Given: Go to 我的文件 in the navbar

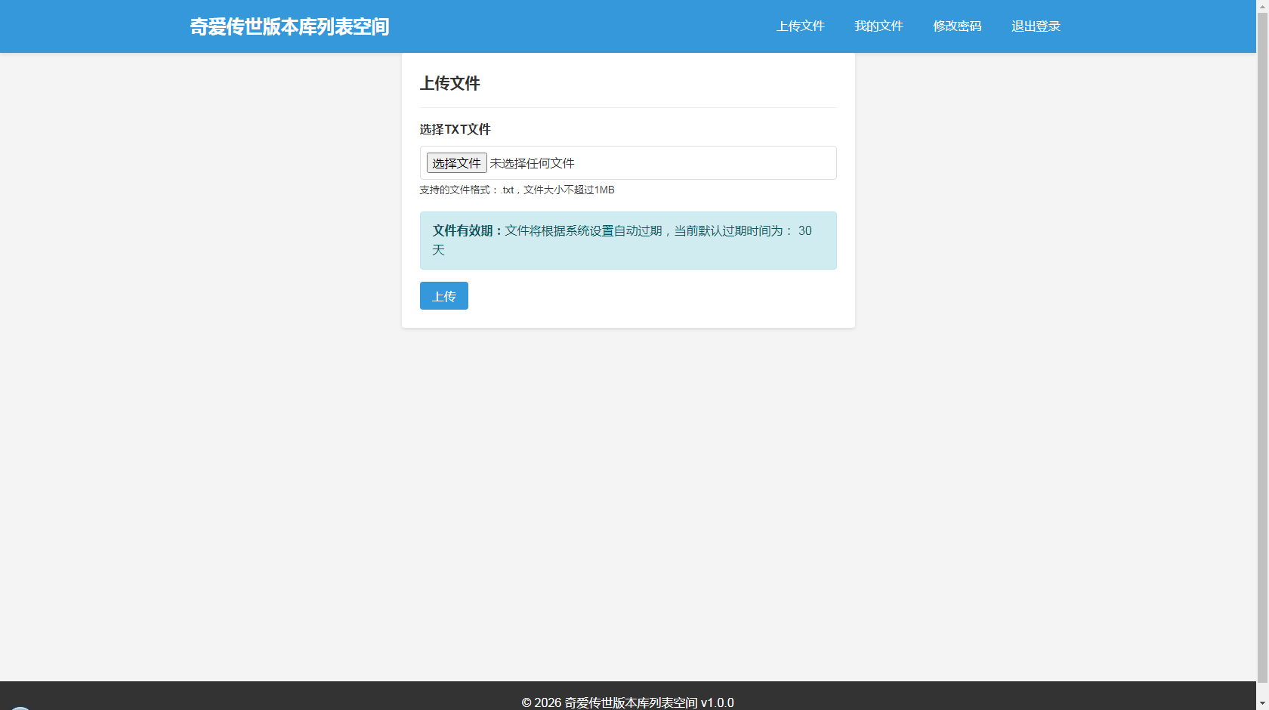Looking at the screenshot, I should pyautogui.click(x=878, y=26).
